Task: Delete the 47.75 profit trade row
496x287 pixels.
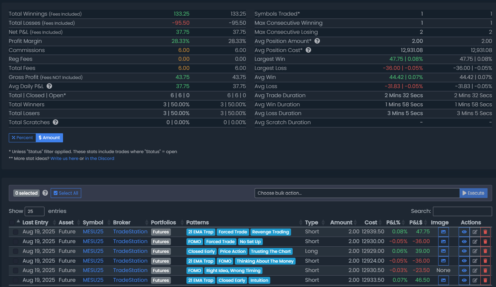Action: 485,232
